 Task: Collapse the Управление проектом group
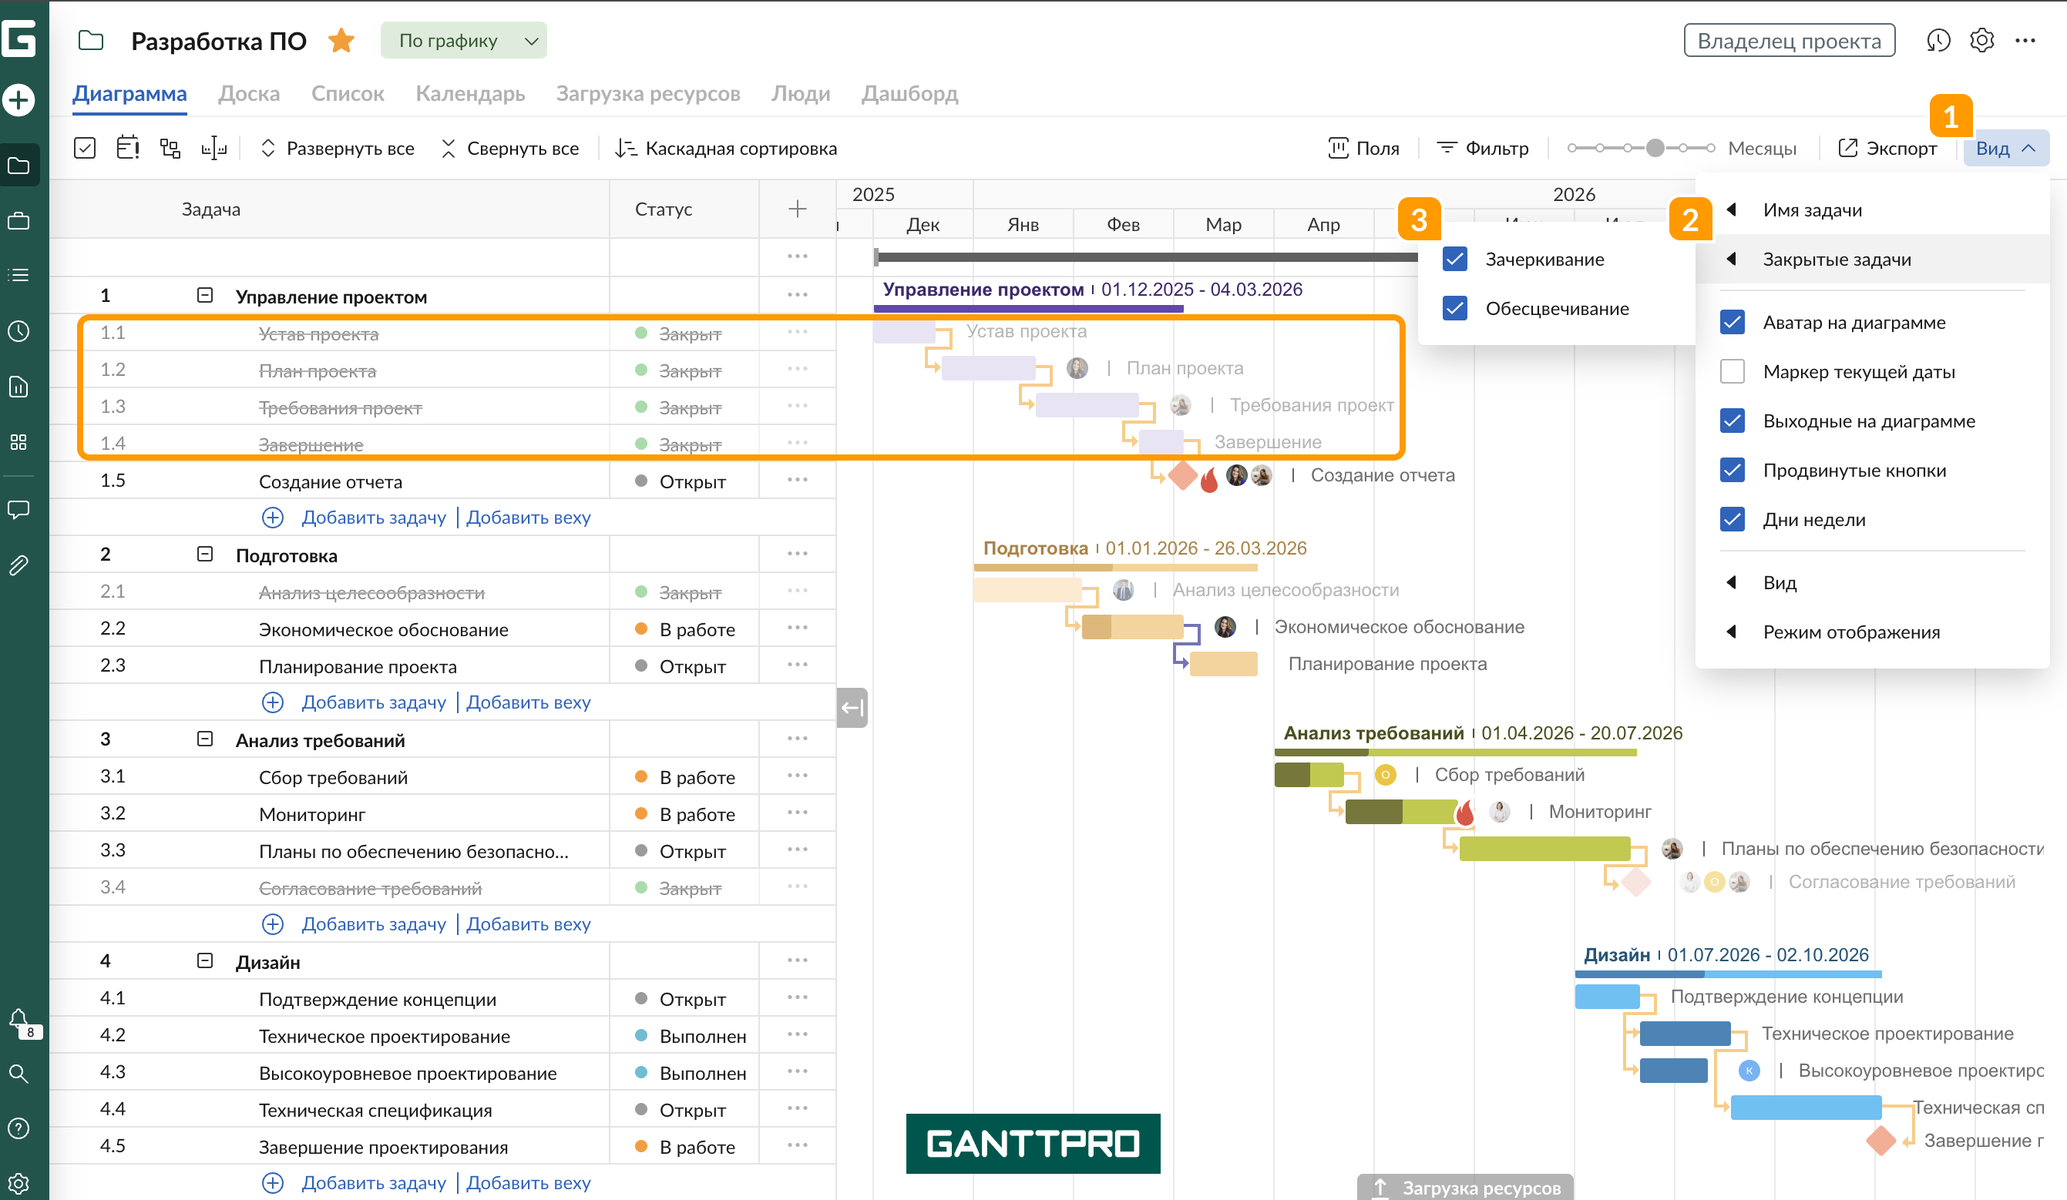[x=205, y=295]
